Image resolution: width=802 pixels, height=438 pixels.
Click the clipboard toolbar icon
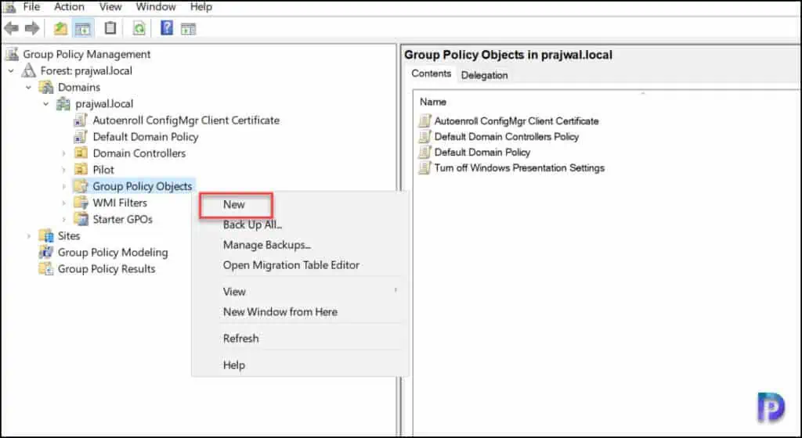click(x=110, y=28)
